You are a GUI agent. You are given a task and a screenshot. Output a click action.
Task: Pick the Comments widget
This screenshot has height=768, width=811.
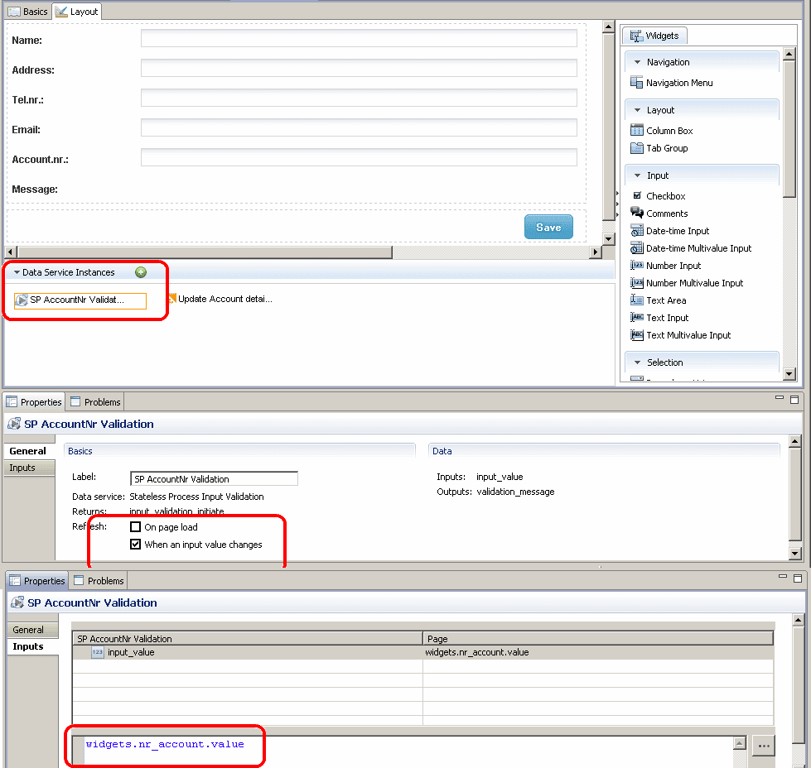[659, 214]
